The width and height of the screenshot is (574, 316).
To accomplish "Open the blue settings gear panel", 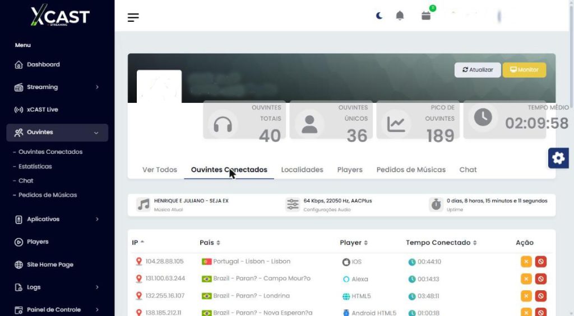I will click(x=558, y=158).
